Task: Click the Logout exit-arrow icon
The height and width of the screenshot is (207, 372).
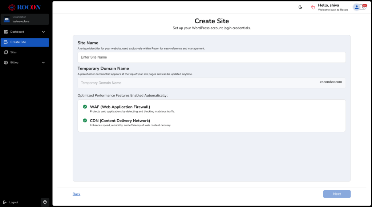Action: tap(5, 202)
